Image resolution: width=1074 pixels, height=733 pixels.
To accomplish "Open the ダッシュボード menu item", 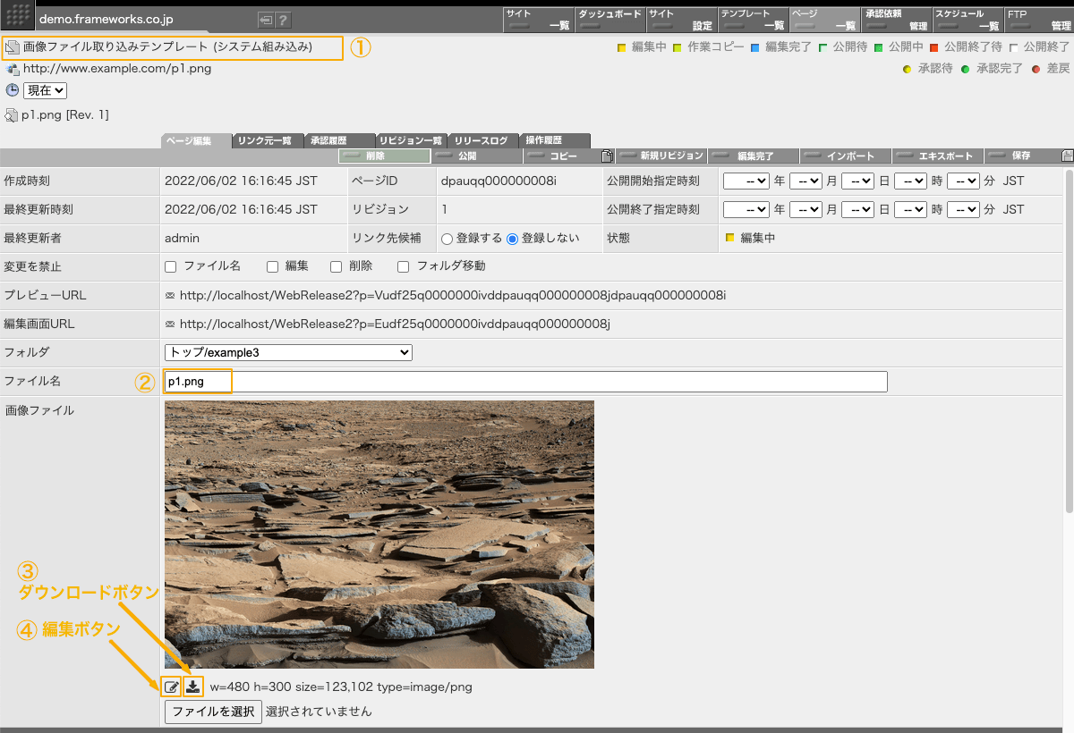I will (x=609, y=20).
